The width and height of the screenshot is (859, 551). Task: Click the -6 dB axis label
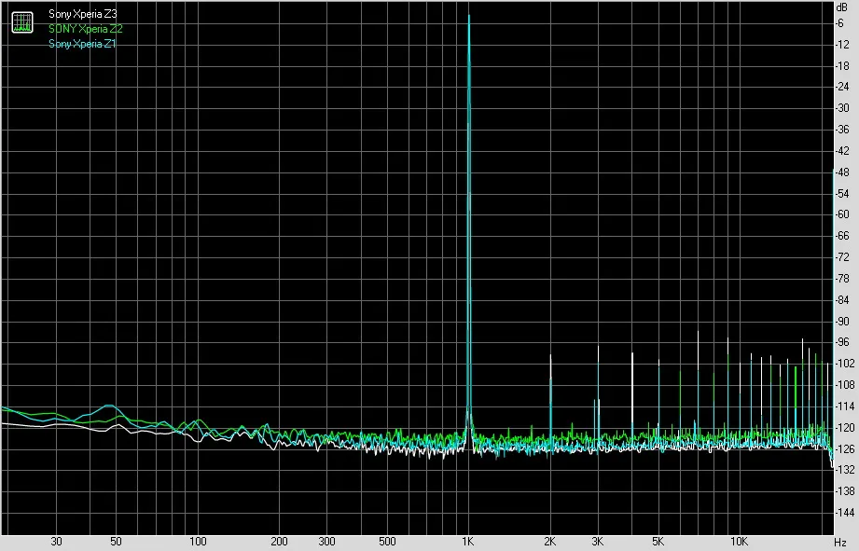(841, 23)
